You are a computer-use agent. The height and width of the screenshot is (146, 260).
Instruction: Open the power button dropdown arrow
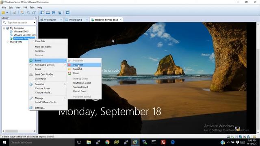7,13
